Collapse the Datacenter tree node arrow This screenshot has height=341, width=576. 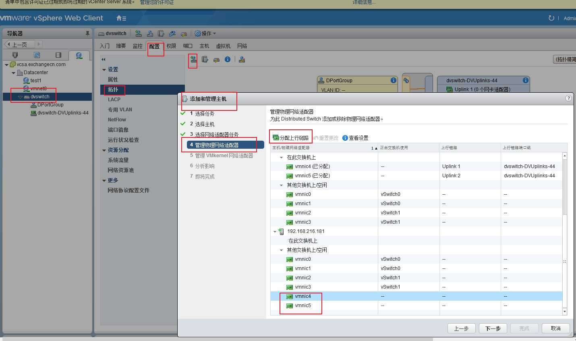click(x=14, y=73)
